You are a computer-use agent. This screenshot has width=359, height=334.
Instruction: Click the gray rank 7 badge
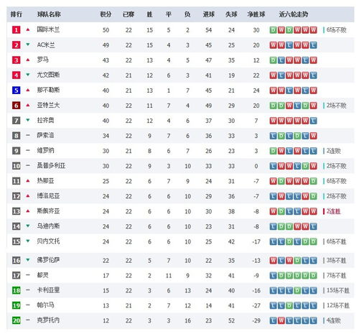tap(16, 121)
